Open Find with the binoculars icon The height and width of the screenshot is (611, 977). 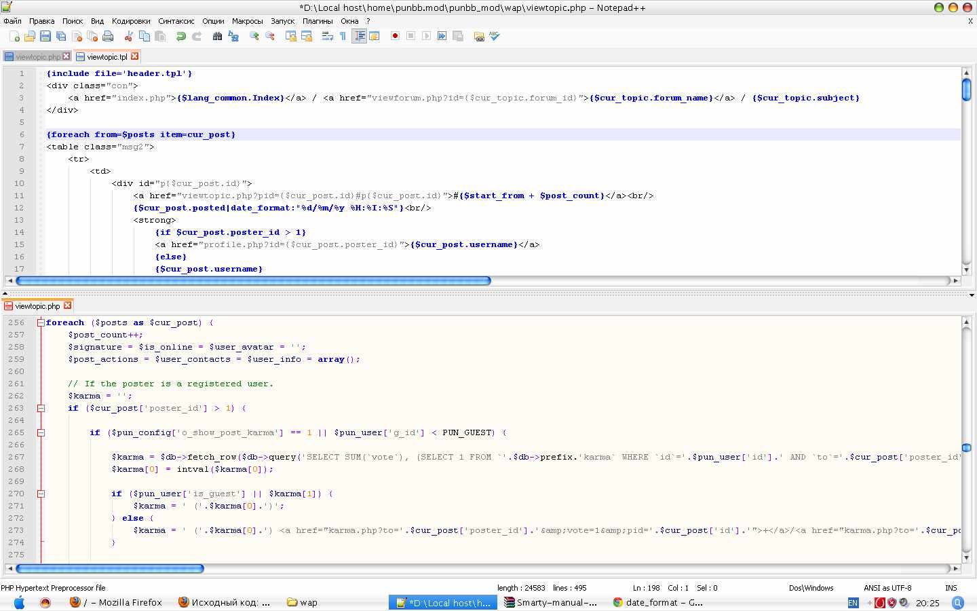[x=217, y=36]
